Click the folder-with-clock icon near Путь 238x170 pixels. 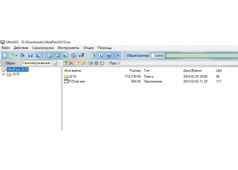[102, 63]
